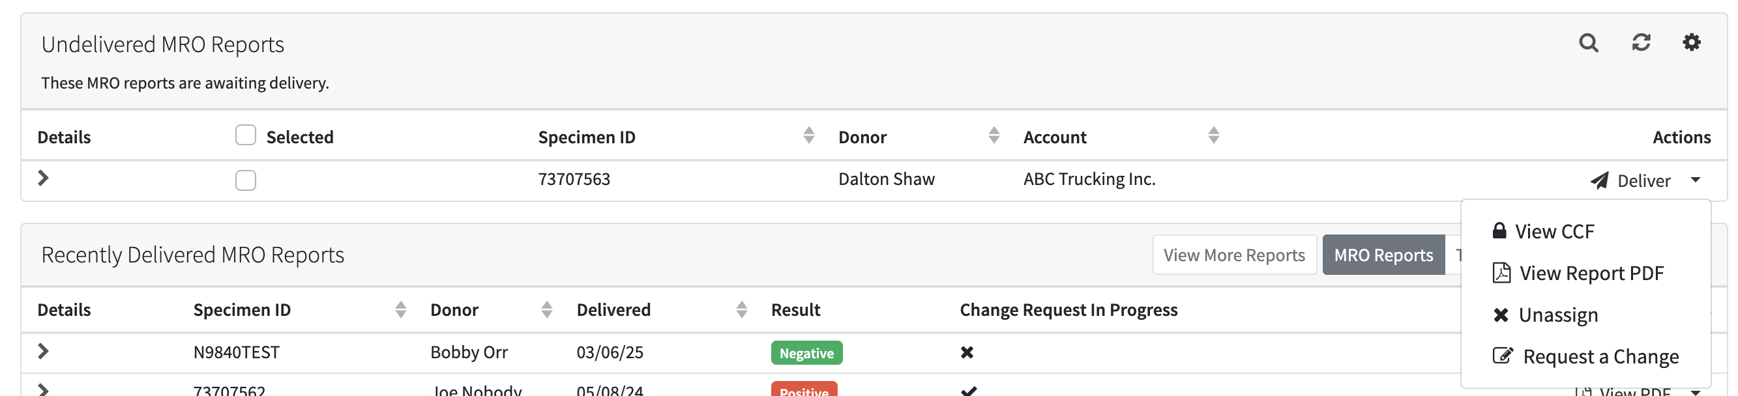1738x396 pixels.
Task: Click the Deliver paper plane icon
Action: 1599,180
